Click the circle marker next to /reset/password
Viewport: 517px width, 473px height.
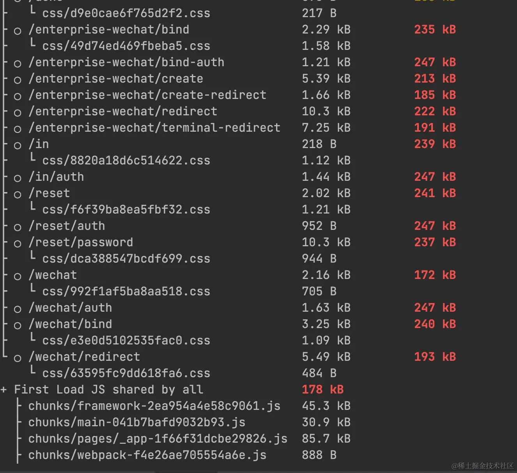18,244
